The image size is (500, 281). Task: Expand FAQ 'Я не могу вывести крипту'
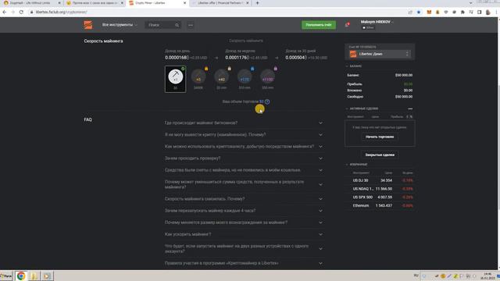click(244, 135)
